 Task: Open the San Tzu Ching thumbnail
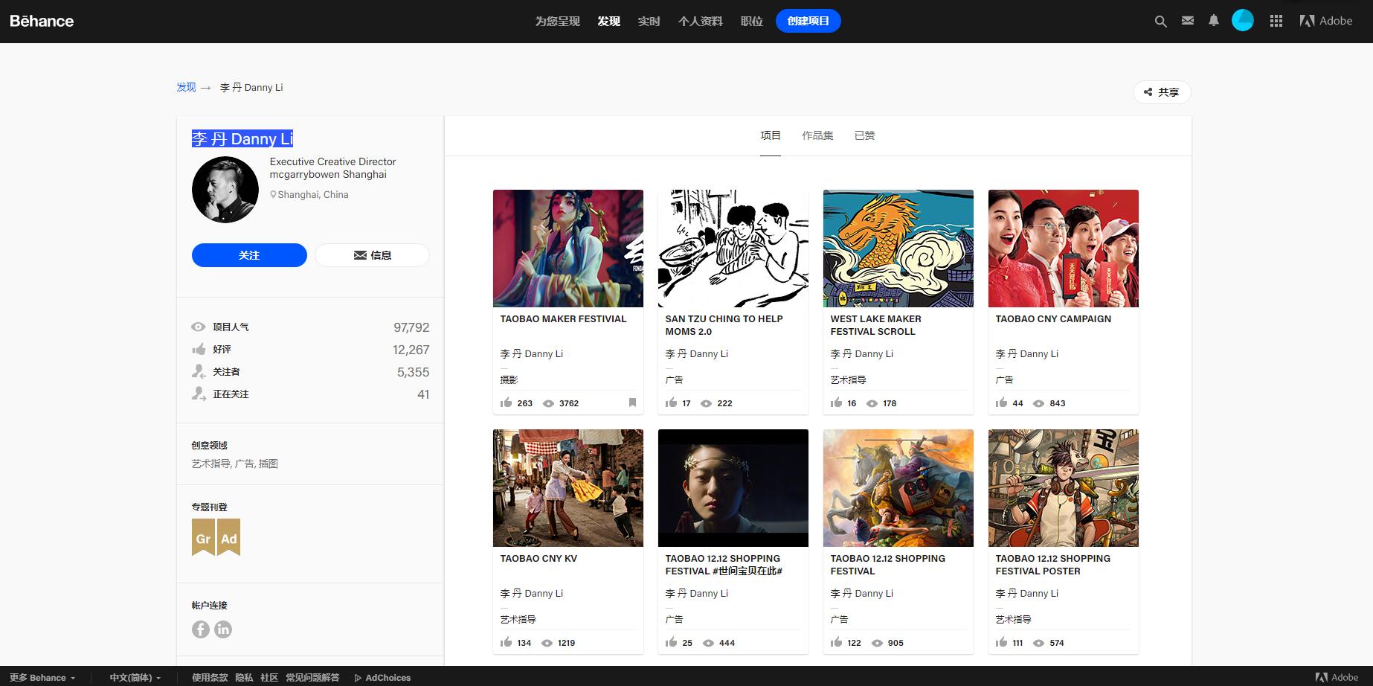(x=733, y=249)
